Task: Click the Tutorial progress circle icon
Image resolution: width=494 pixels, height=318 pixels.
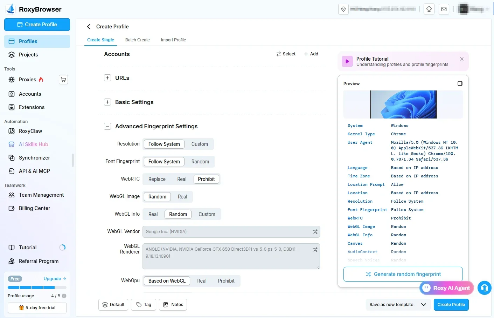Action: pos(62,248)
